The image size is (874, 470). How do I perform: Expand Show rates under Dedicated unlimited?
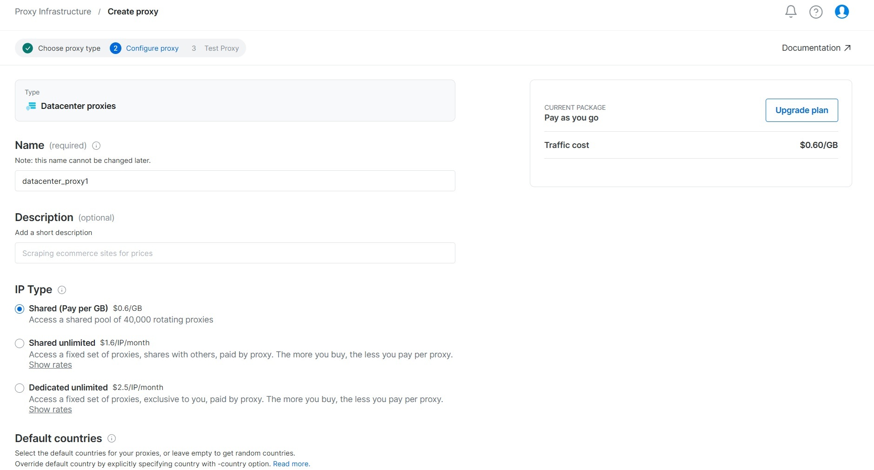pyautogui.click(x=50, y=410)
